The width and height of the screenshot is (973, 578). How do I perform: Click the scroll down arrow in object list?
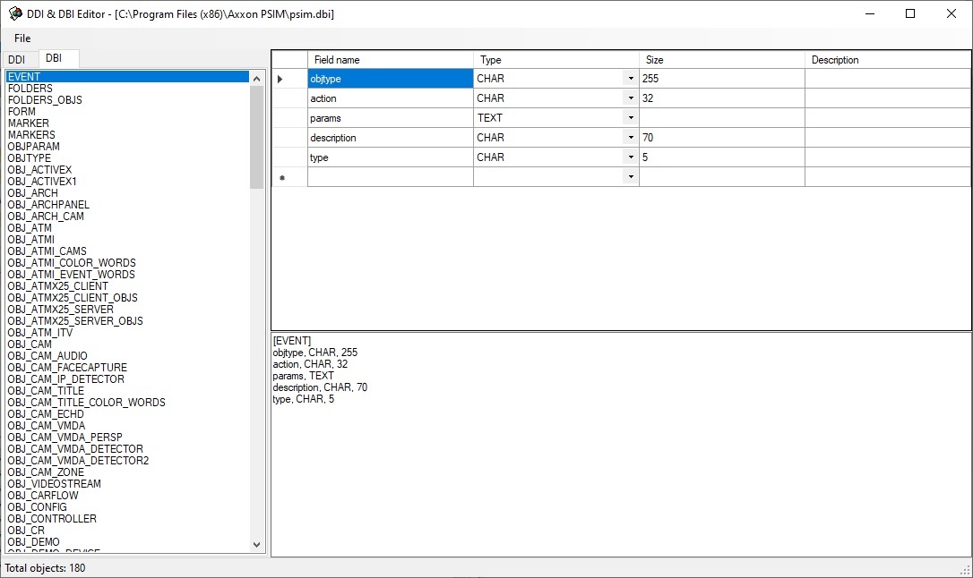(257, 544)
